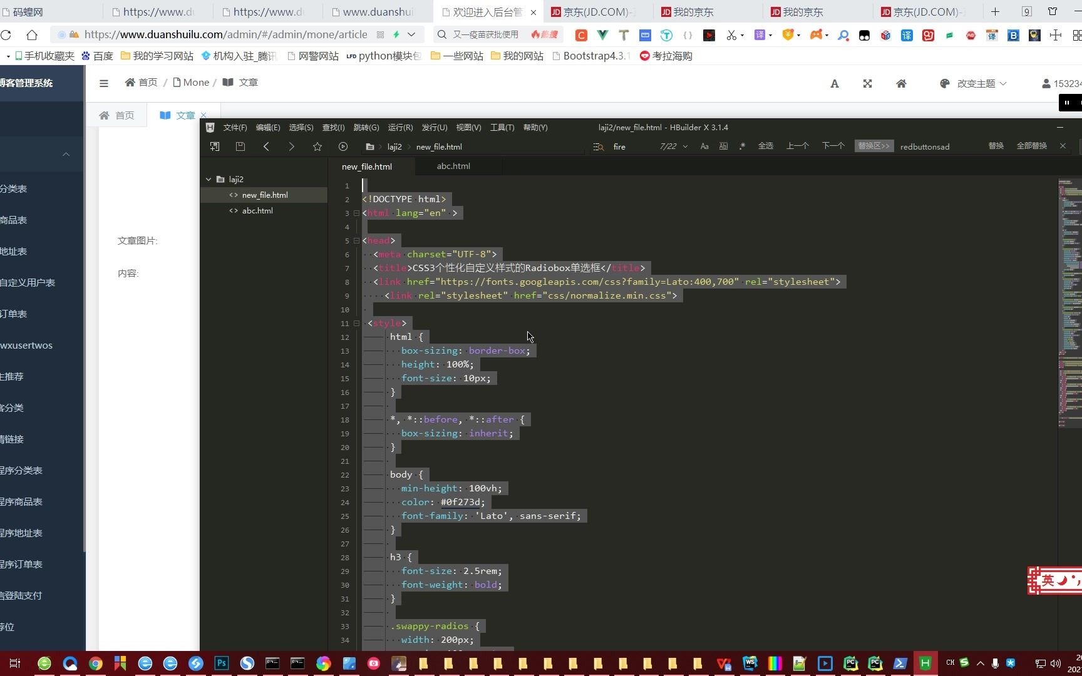Click 上一个 to find previous match
Viewport: 1082px width, 676px height.
(798, 146)
